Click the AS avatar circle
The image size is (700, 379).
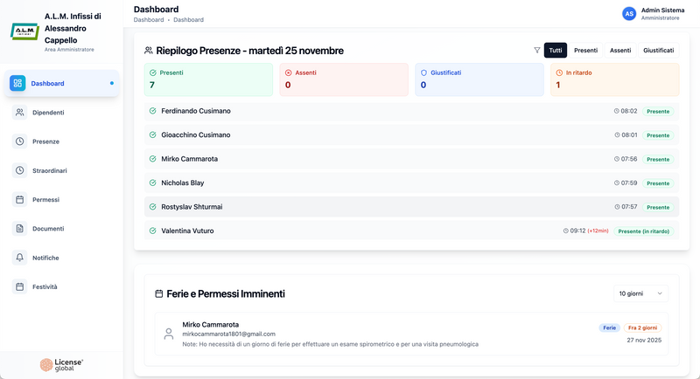[628, 13]
